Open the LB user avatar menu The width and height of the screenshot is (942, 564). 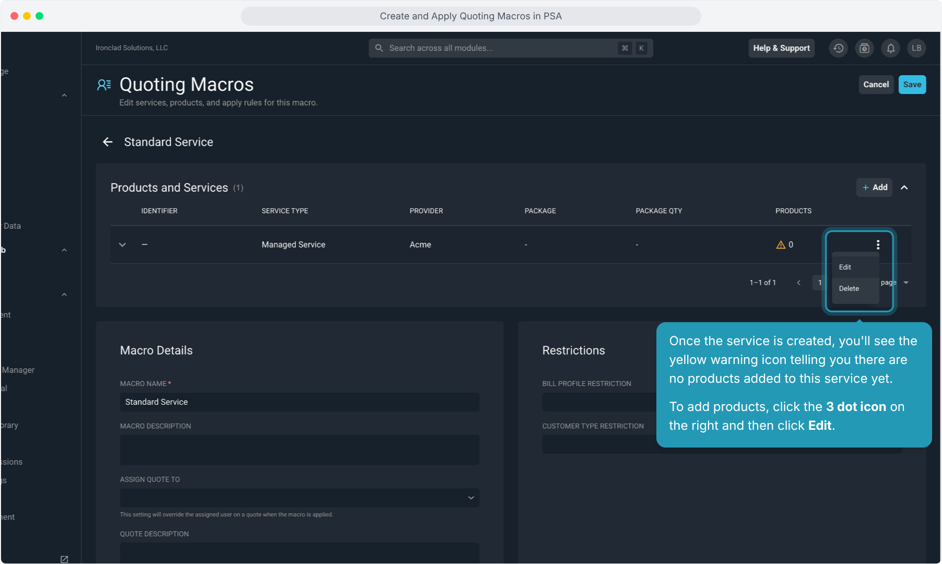(x=916, y=48)
